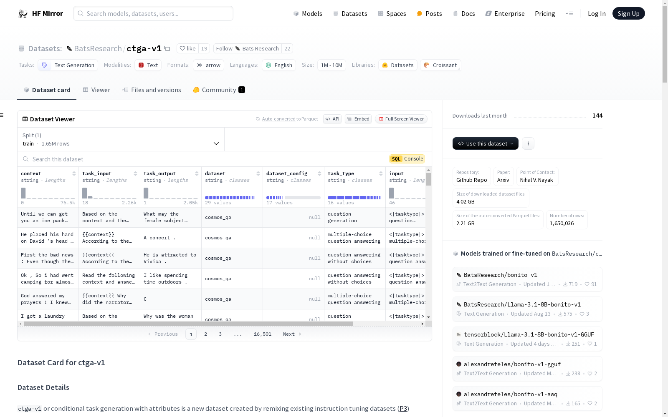Click the Datasets library tag

point(398,65)
